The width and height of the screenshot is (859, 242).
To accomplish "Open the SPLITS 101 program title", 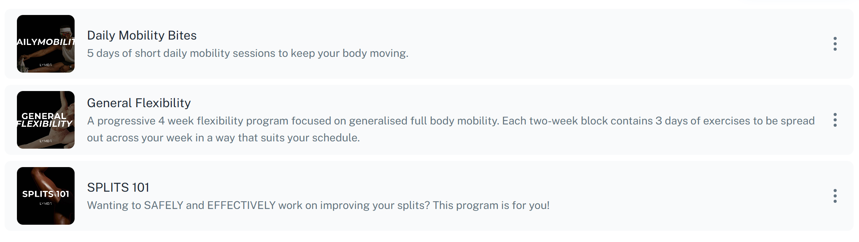I will pos(118,187).
